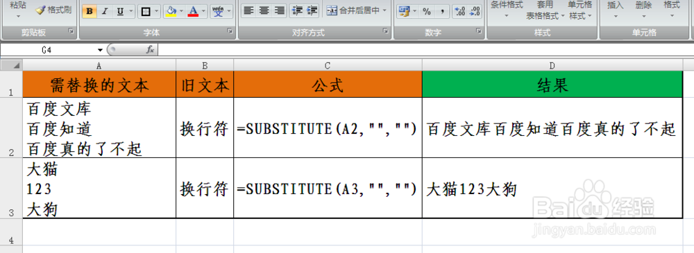Open fill color dropdown arrow
This screenshot has height=253, width=694.
point(182,12)
